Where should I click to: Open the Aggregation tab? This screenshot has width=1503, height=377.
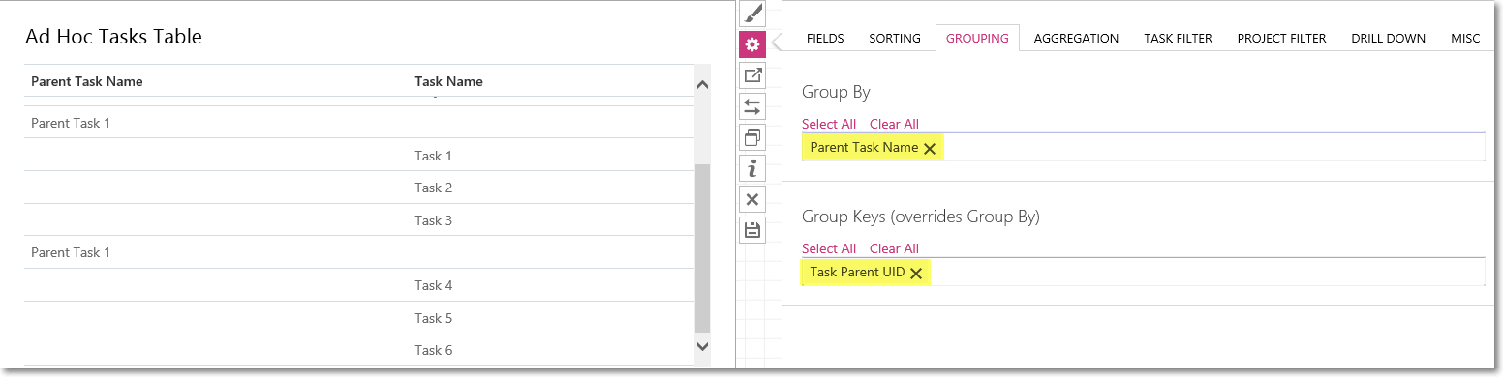[1076, 39]
